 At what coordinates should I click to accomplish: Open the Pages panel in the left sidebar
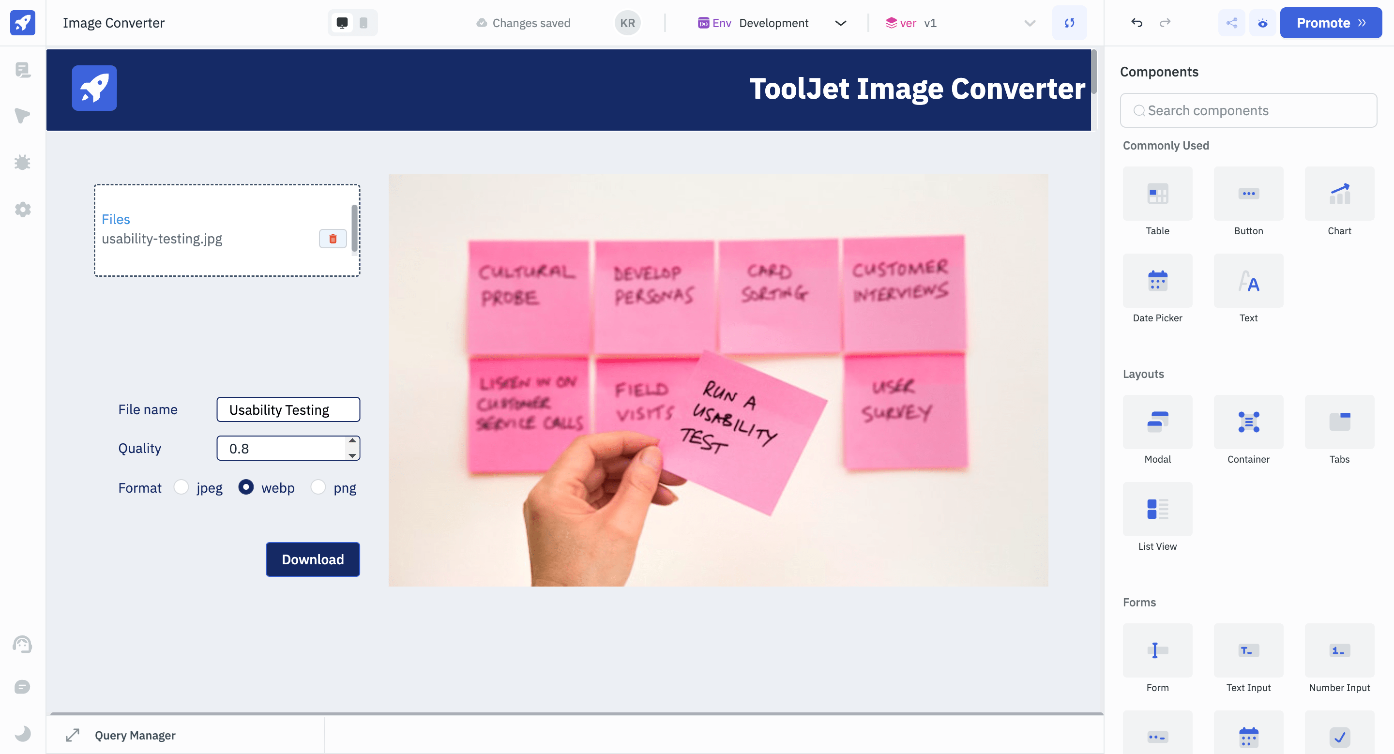[x=23, y=70]
